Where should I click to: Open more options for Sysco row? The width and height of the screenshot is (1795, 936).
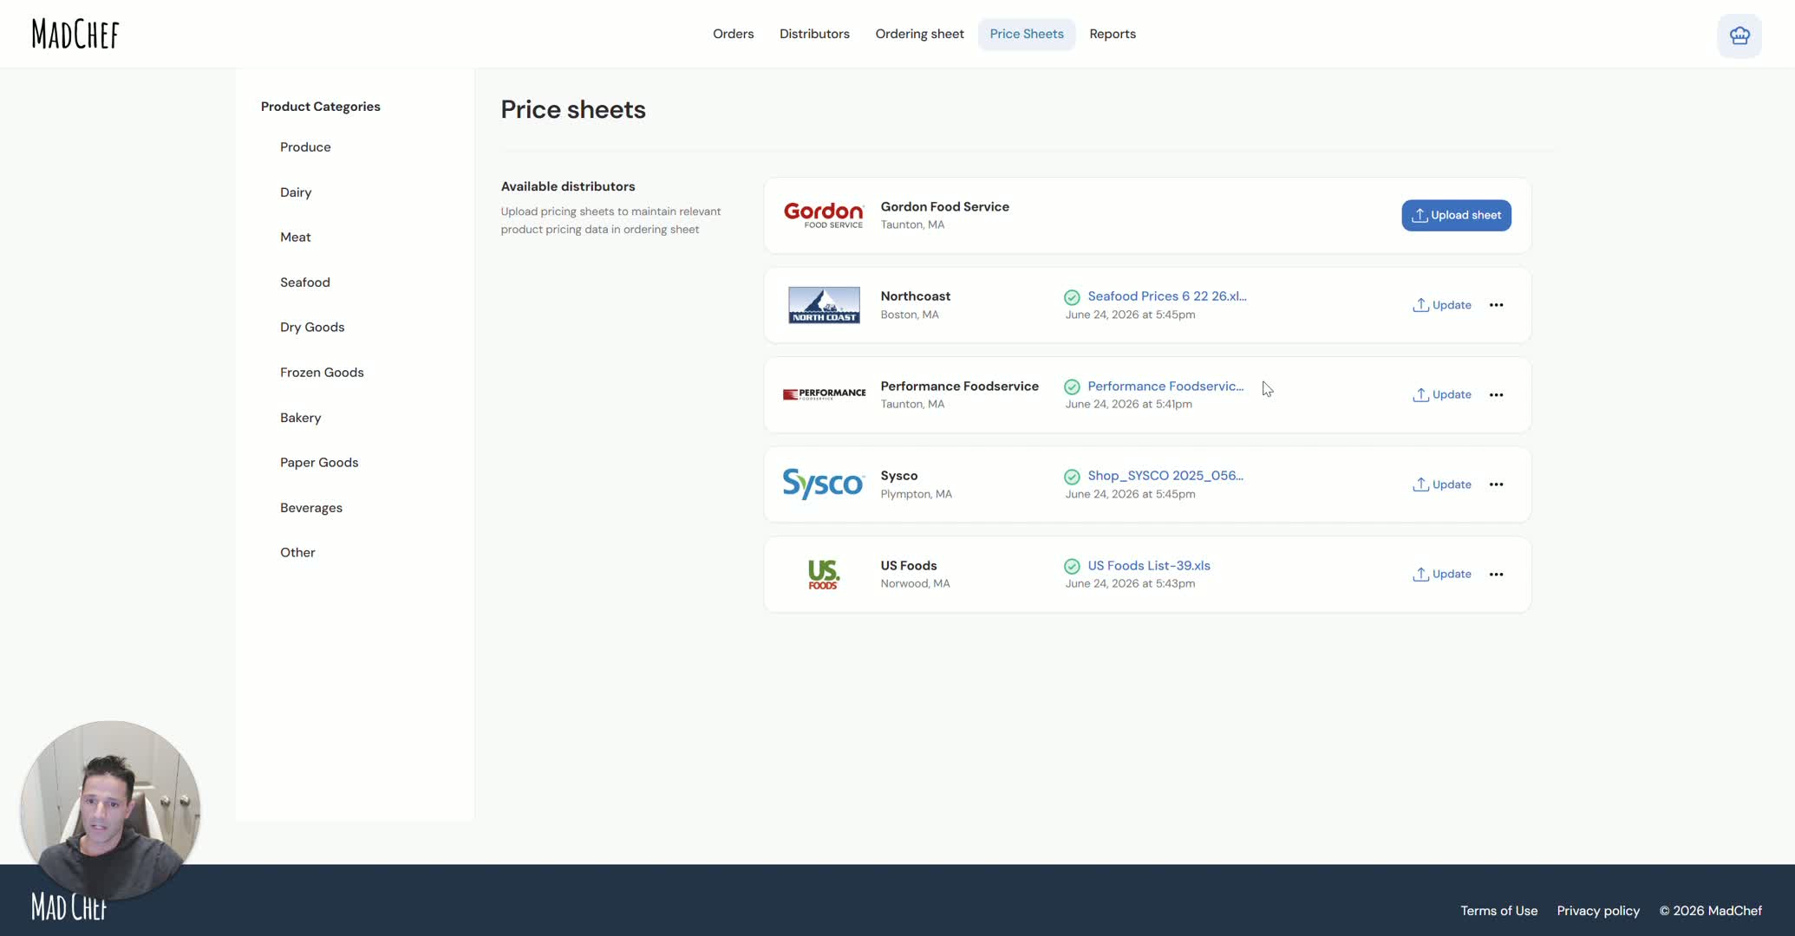pos(1496,484)
